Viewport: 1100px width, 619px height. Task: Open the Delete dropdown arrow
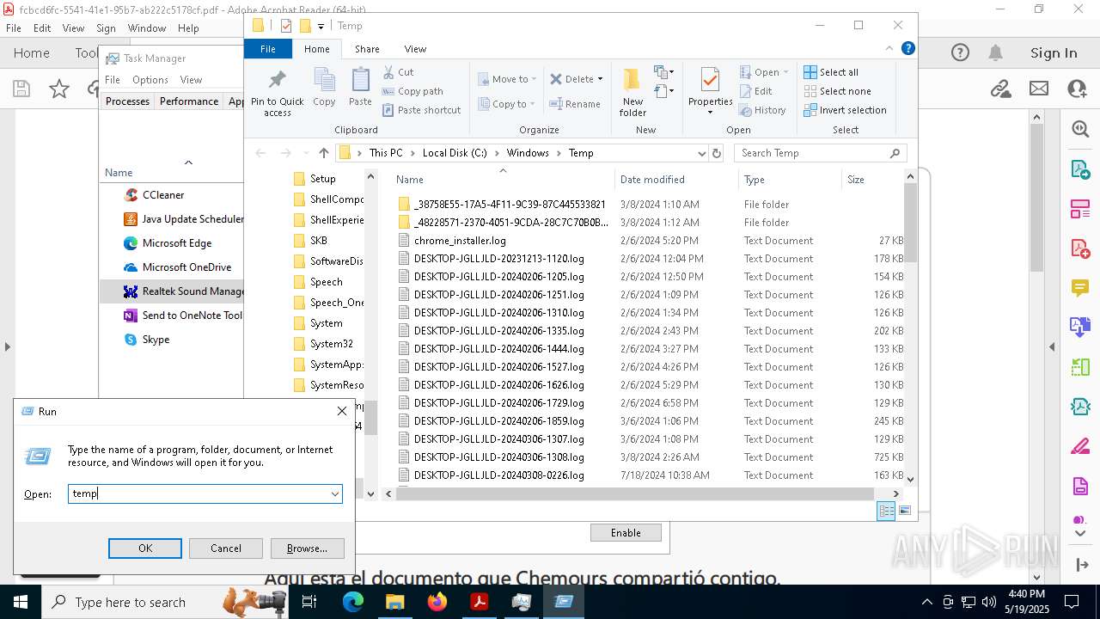600,79
